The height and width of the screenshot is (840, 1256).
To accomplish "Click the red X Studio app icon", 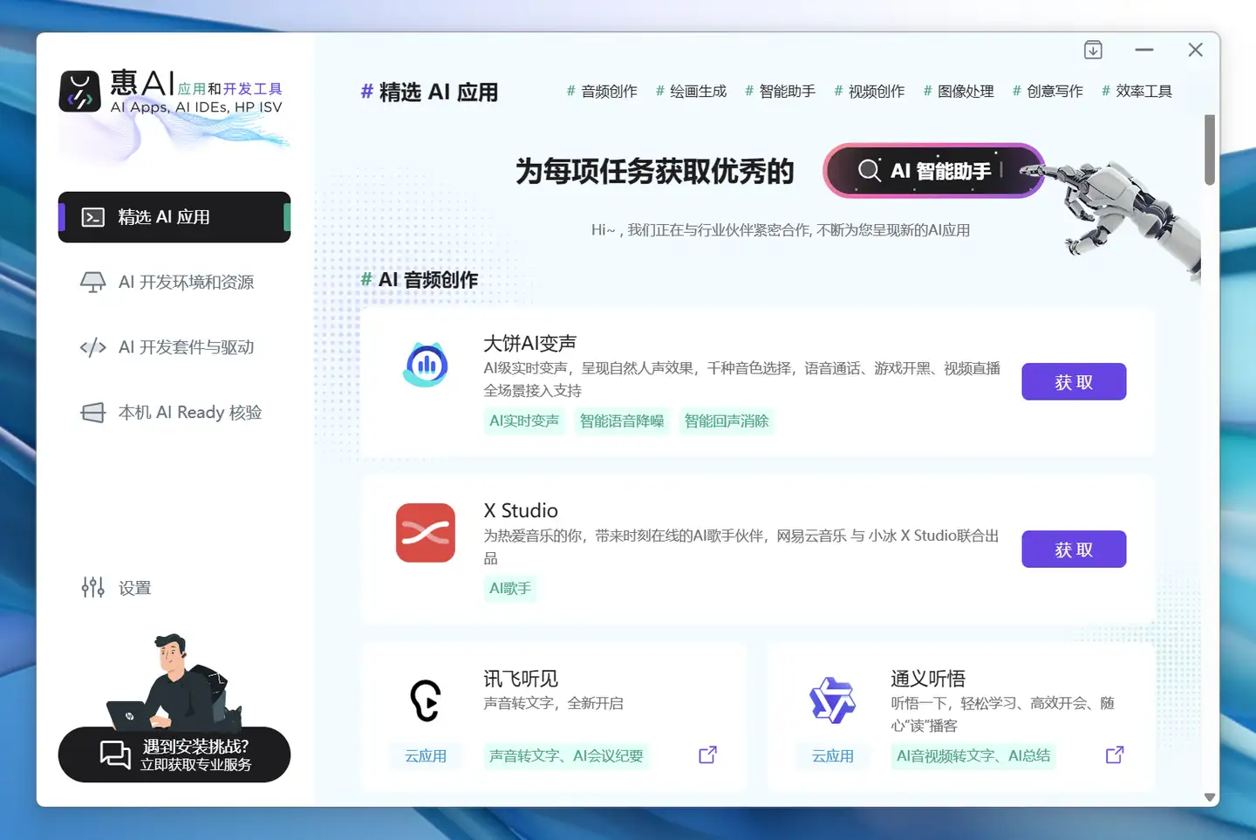I will [x=426, y=533].
